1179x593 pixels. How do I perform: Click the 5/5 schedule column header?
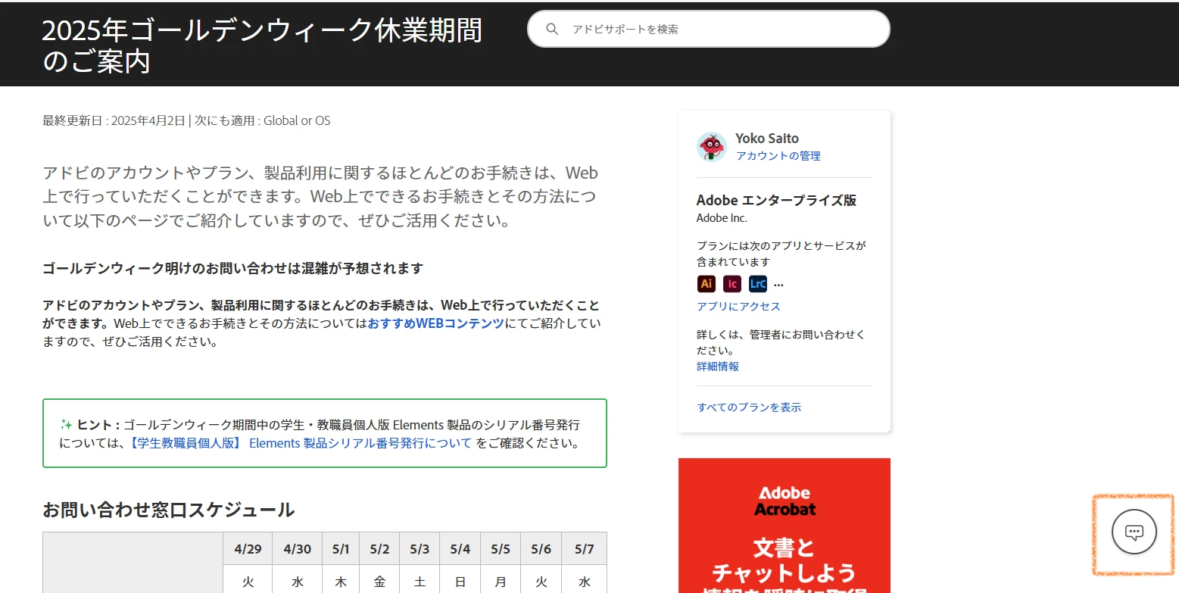point(501,548)
